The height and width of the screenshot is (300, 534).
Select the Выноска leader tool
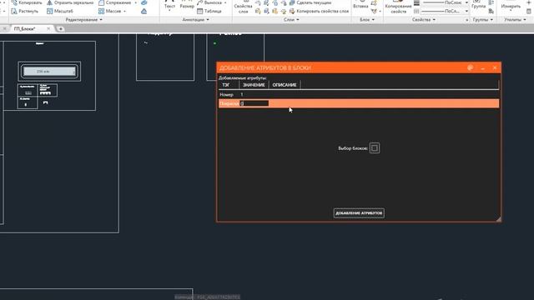tap(209, 2)
